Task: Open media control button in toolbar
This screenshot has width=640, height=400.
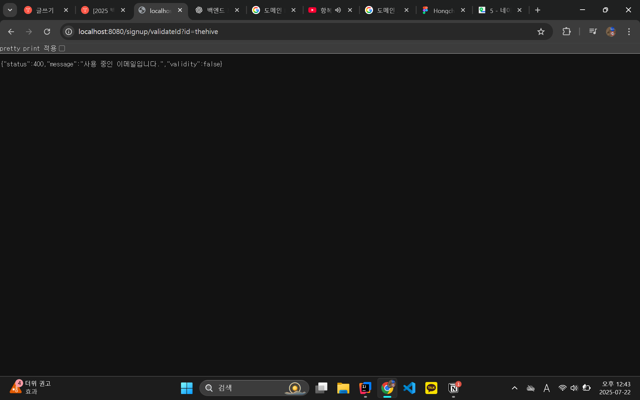Action: point(593,32)
